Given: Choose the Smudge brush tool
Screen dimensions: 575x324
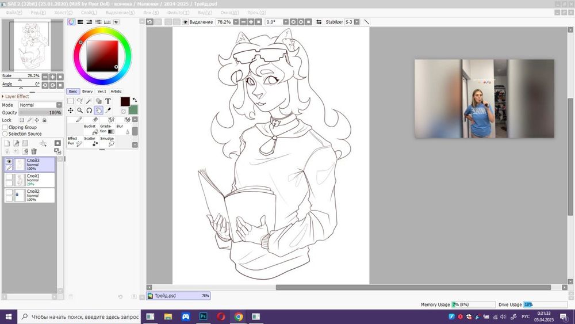Looking at the screenshot, I should [107, 141].
